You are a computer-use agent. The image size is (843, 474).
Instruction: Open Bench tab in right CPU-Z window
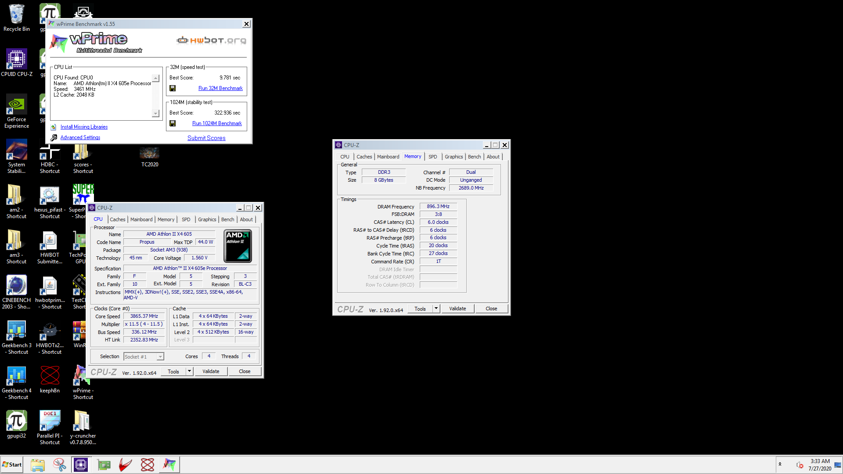474,157
